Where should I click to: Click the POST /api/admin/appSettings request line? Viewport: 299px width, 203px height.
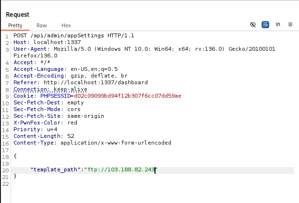pyautogui.click(x=73, y=36)
